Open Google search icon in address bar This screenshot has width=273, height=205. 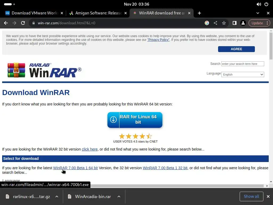click(207, 23)
